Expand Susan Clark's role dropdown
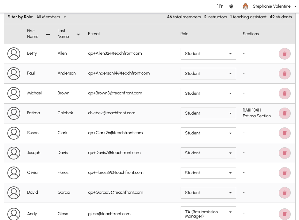 coord(208,133)
